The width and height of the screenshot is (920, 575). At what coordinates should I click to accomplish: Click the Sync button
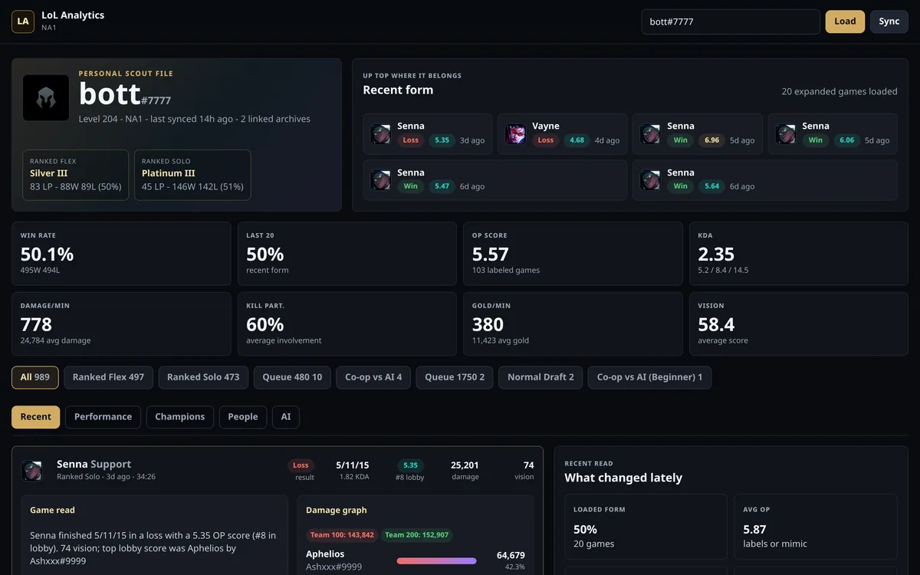click(889, 21)
